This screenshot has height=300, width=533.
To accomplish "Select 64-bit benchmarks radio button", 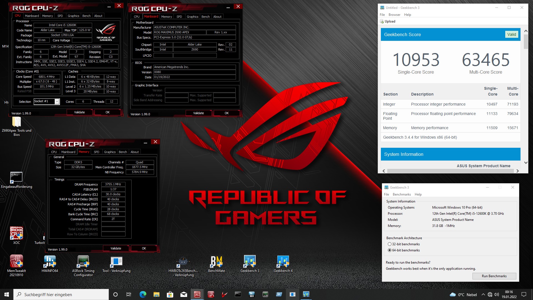I will 389,250.
